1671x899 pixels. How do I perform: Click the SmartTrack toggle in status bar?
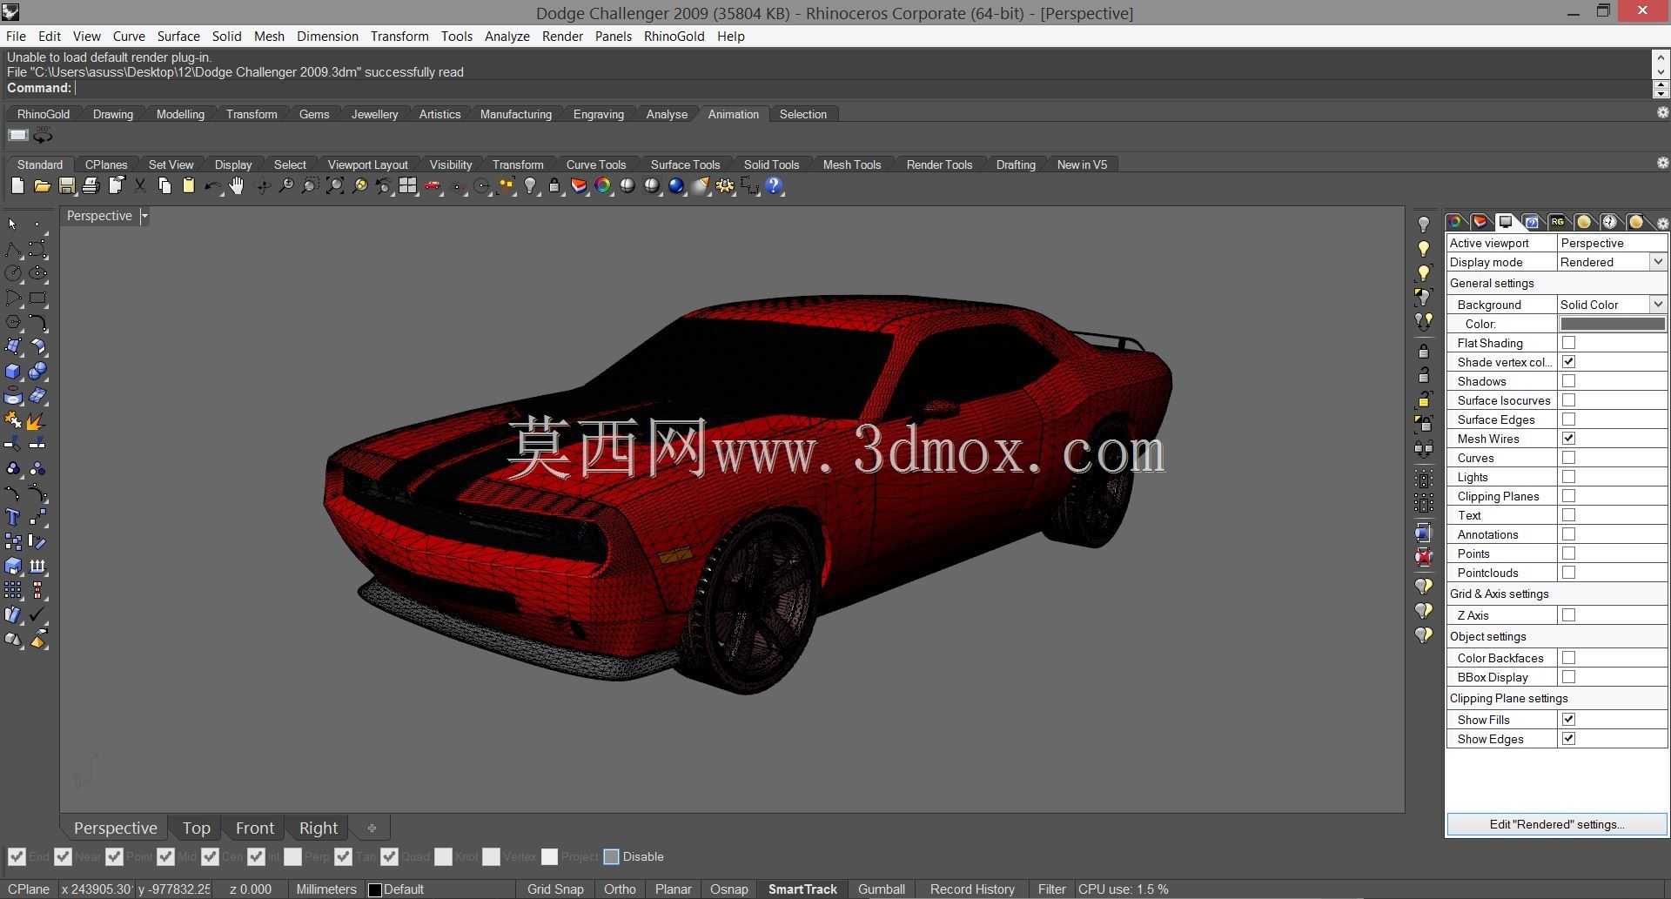(x=802, y=889)
